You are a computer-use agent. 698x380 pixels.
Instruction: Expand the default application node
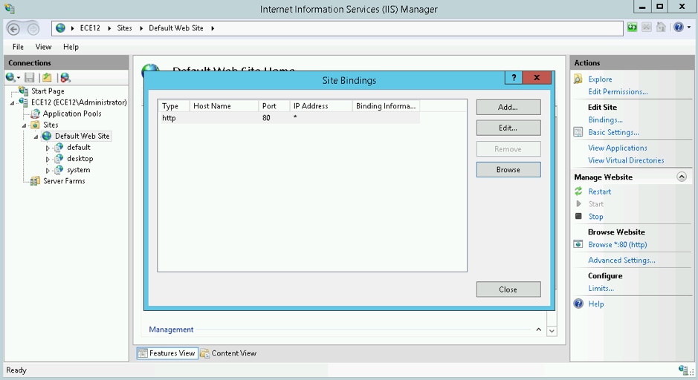point(48,148)
